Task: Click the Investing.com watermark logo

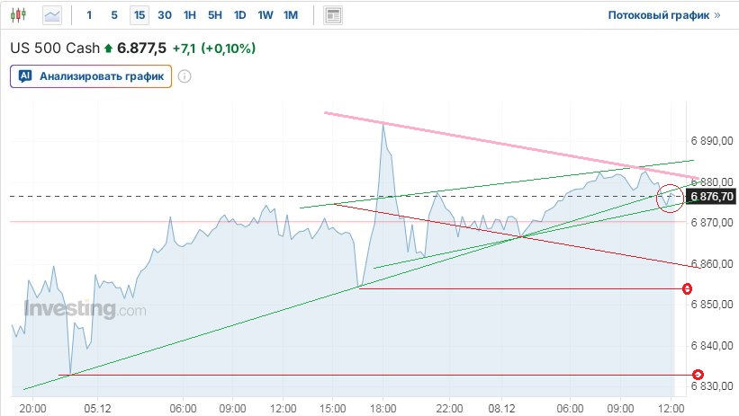Action: (85, 310)
